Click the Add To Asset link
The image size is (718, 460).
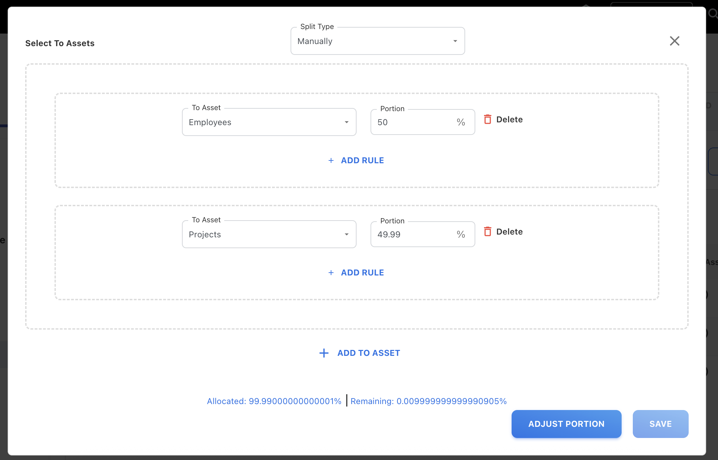368,353
